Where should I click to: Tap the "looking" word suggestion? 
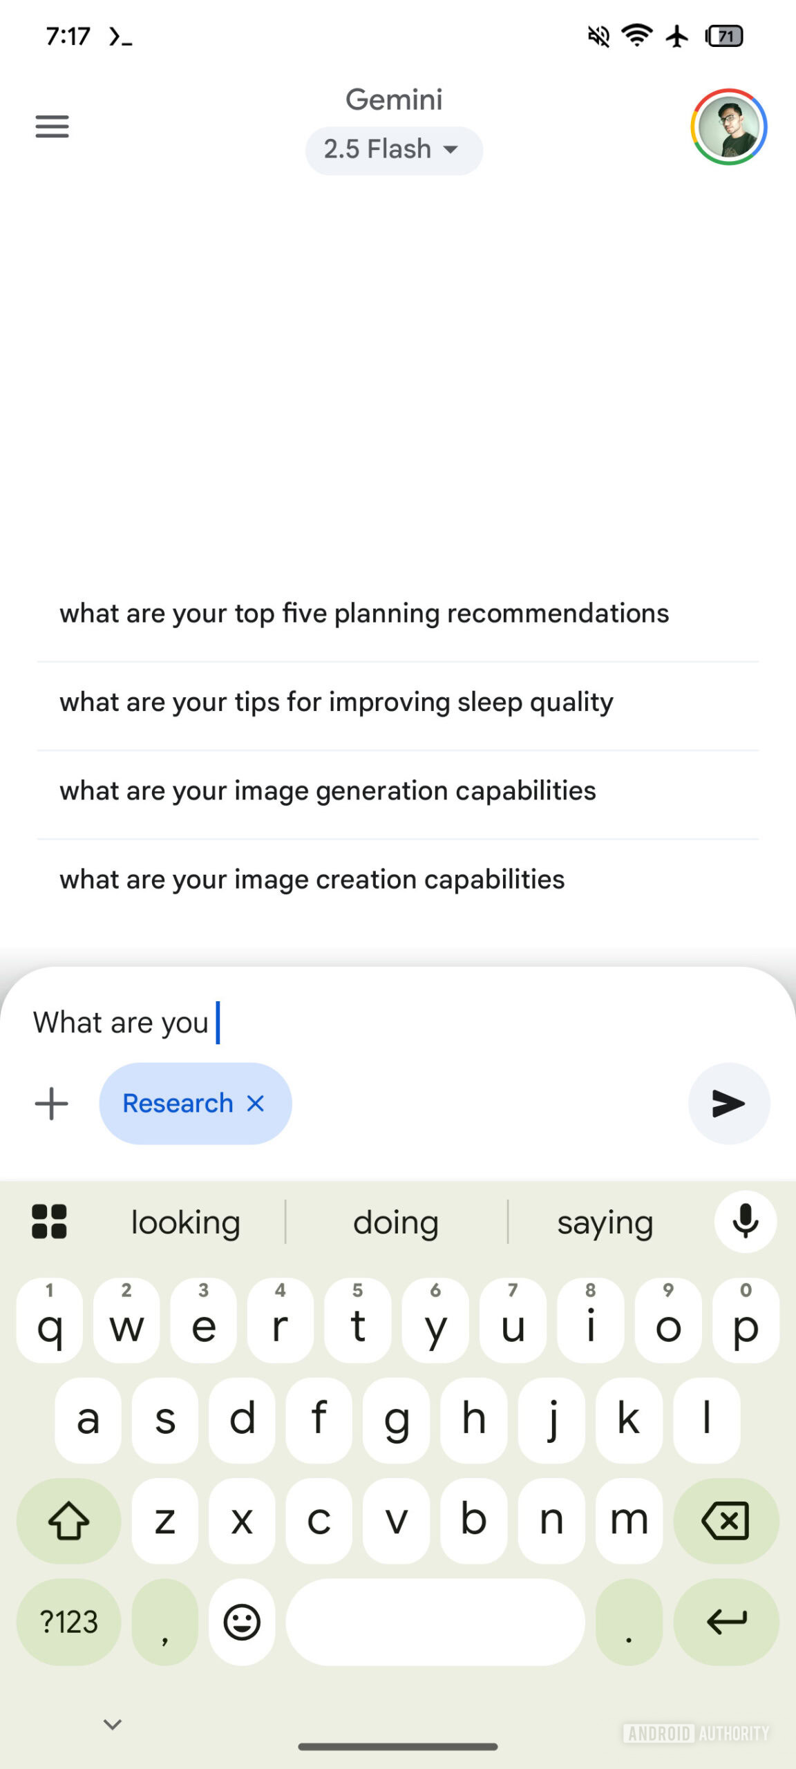point(186,1222)
